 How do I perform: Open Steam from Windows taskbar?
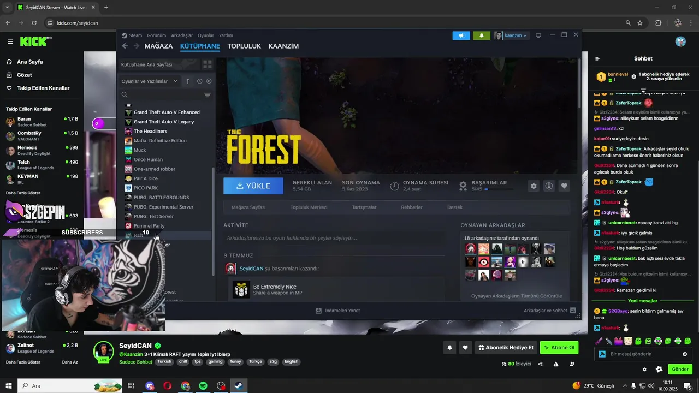pyautogui.click(x=238, y=386)
